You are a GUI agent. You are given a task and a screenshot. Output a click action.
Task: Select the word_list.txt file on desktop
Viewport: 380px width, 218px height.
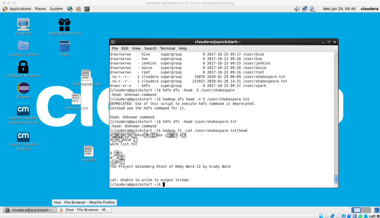tap(76, 102)
